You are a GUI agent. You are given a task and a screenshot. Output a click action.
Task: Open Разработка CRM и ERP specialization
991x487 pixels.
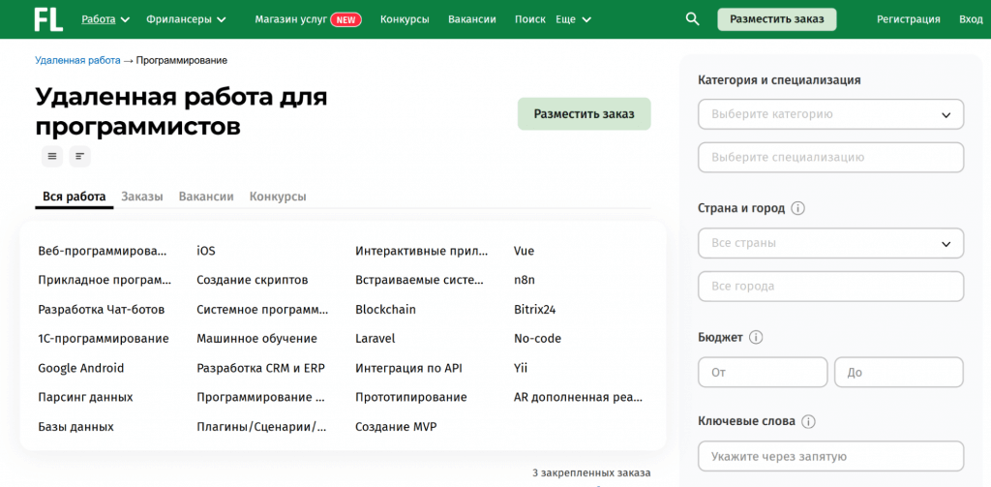tap(261, 368)
